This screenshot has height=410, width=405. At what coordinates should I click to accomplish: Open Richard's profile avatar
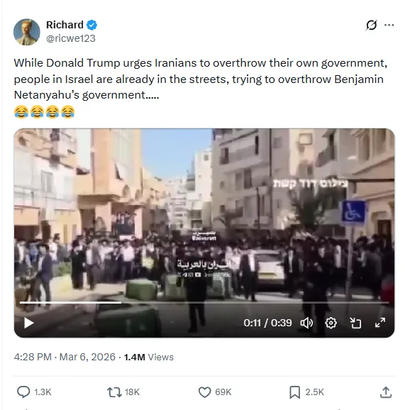click(27, 32)
